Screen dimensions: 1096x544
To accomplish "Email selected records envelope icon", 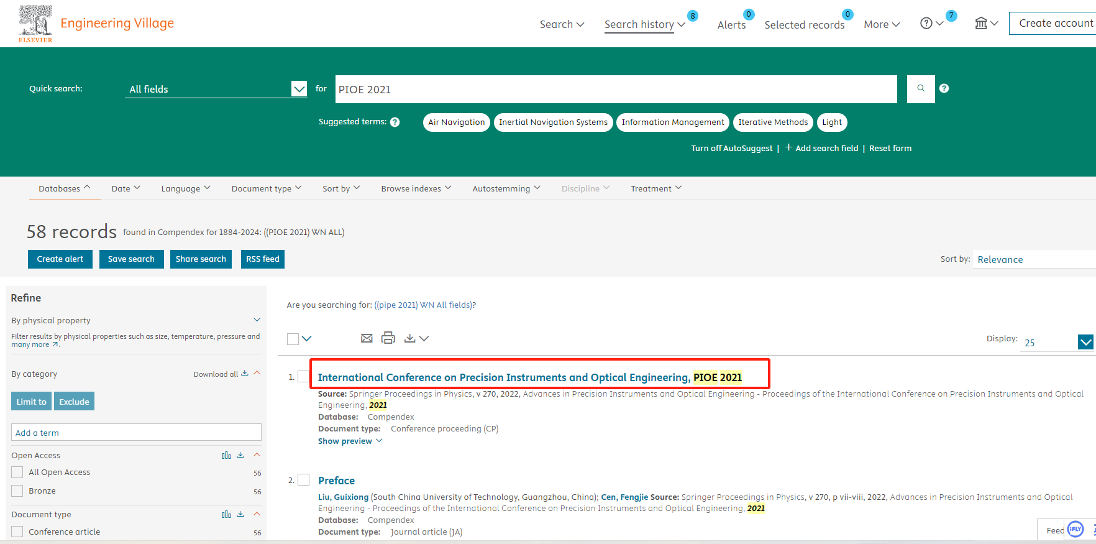I will pos(367,338).
